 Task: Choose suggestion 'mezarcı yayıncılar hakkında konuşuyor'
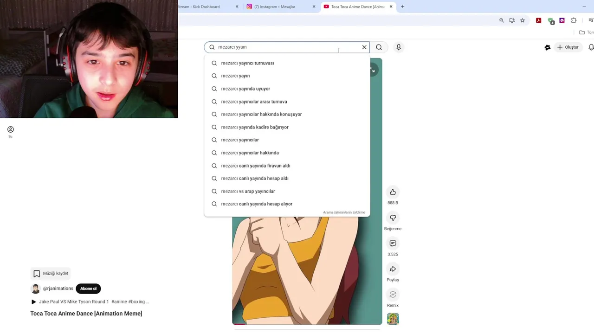pos(287,114)
